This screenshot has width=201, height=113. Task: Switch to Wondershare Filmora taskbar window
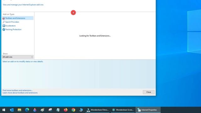pos(98,110)
